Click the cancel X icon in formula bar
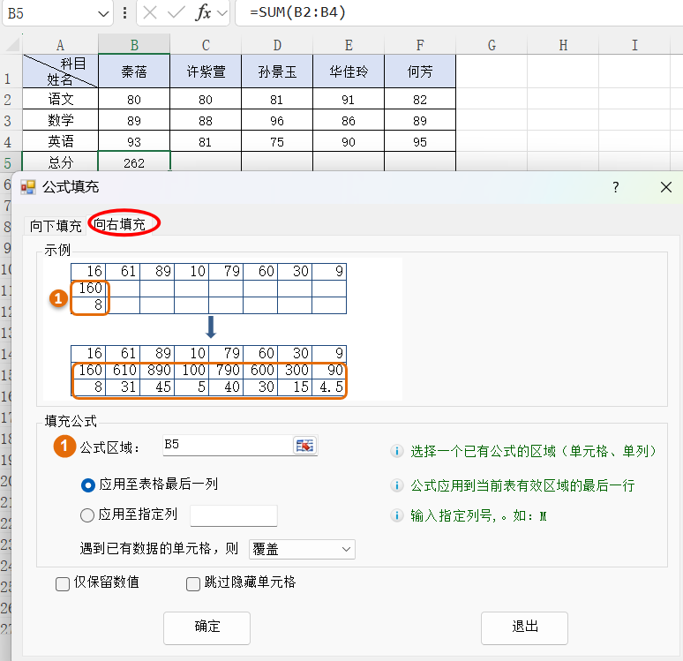683x661 pixels. point(151,13)
